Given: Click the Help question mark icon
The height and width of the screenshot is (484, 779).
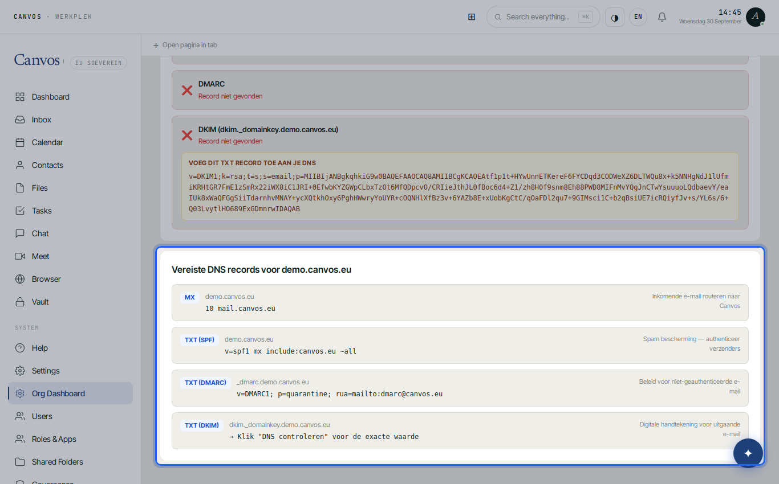Looking at the screenshot, I should tap(20, 348).
